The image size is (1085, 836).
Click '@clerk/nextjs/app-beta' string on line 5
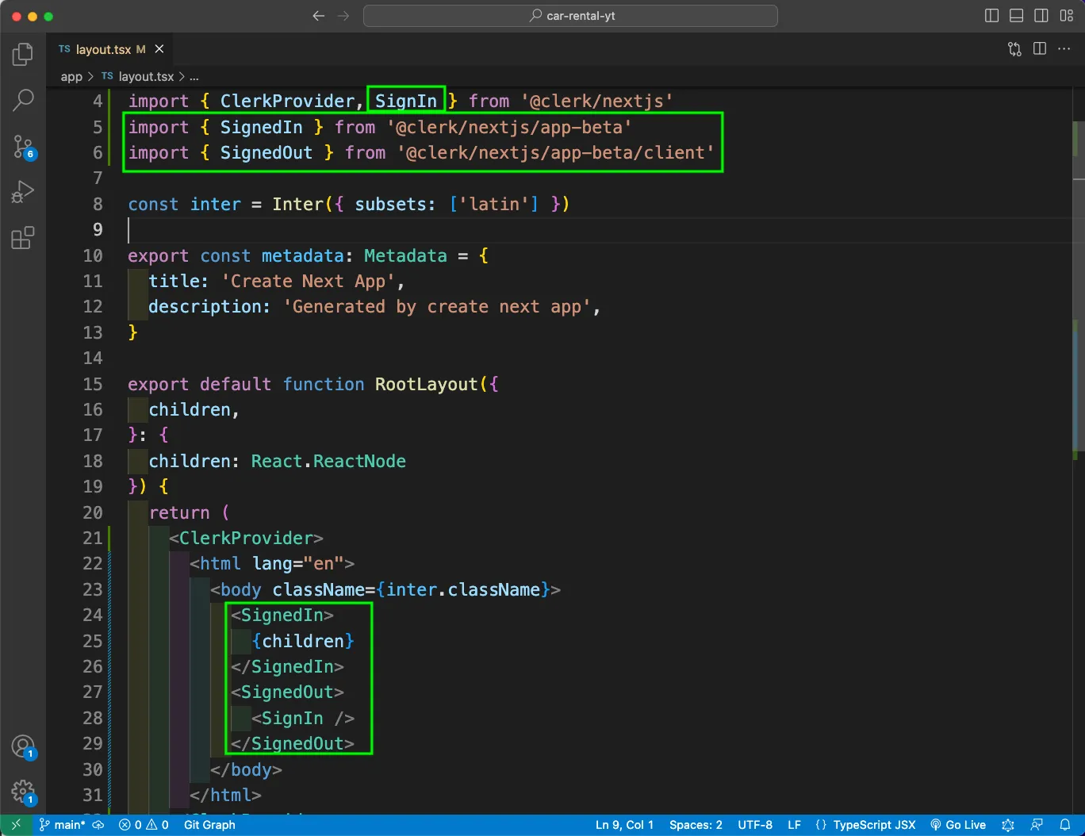509,128
